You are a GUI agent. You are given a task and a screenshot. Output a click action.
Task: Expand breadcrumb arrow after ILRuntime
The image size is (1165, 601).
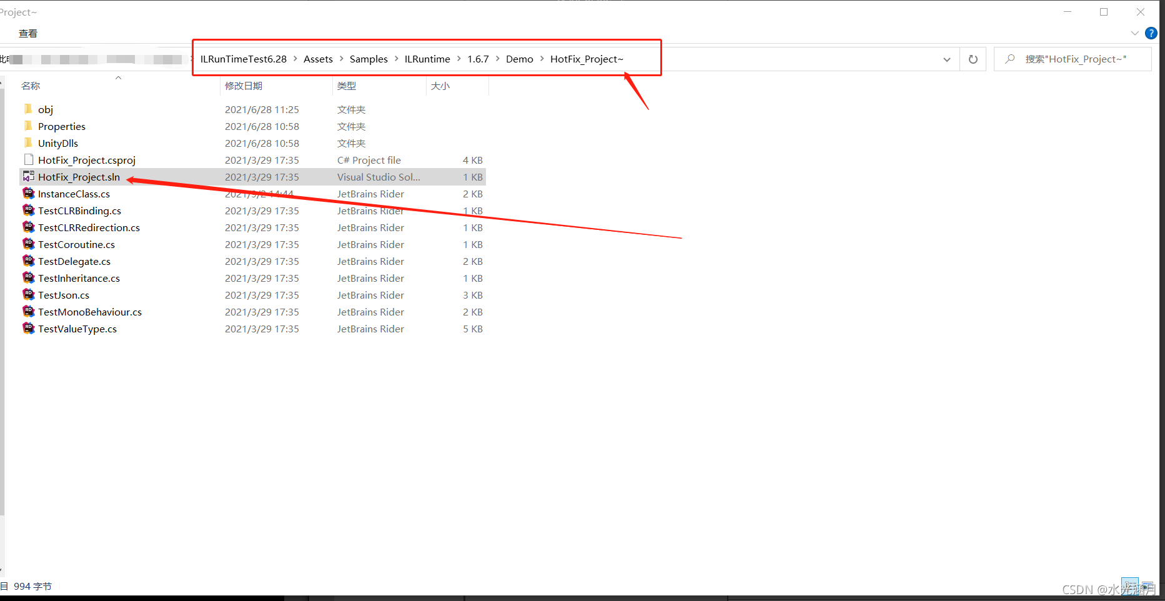point(459,59)
